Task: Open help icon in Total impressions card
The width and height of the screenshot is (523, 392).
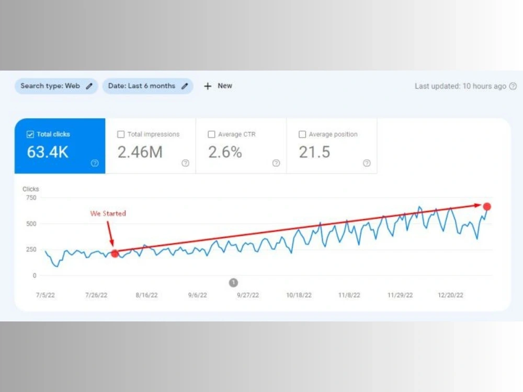Action: pos(186,163)
